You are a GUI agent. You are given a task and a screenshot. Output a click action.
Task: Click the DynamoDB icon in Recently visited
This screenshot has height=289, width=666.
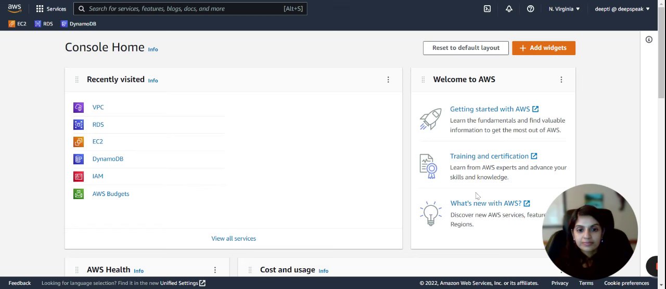(x=79, y=159)
